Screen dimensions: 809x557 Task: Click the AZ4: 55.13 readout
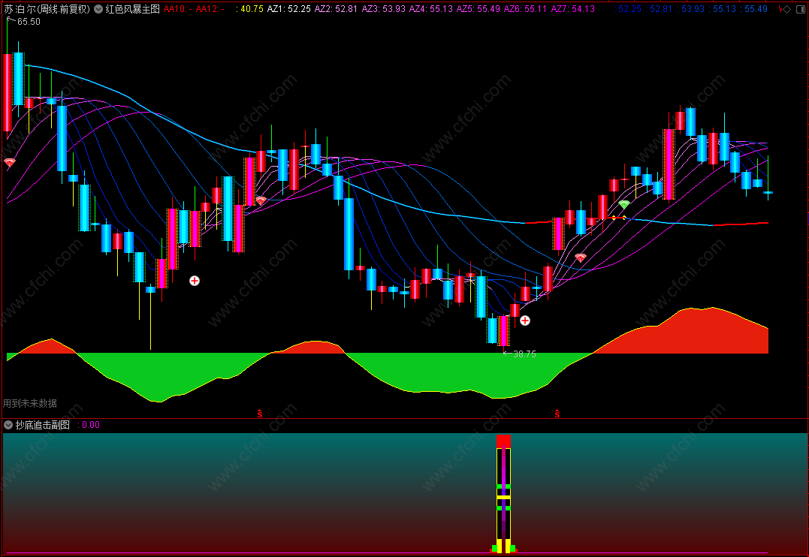pyautogui.click(x=431, y=9)
